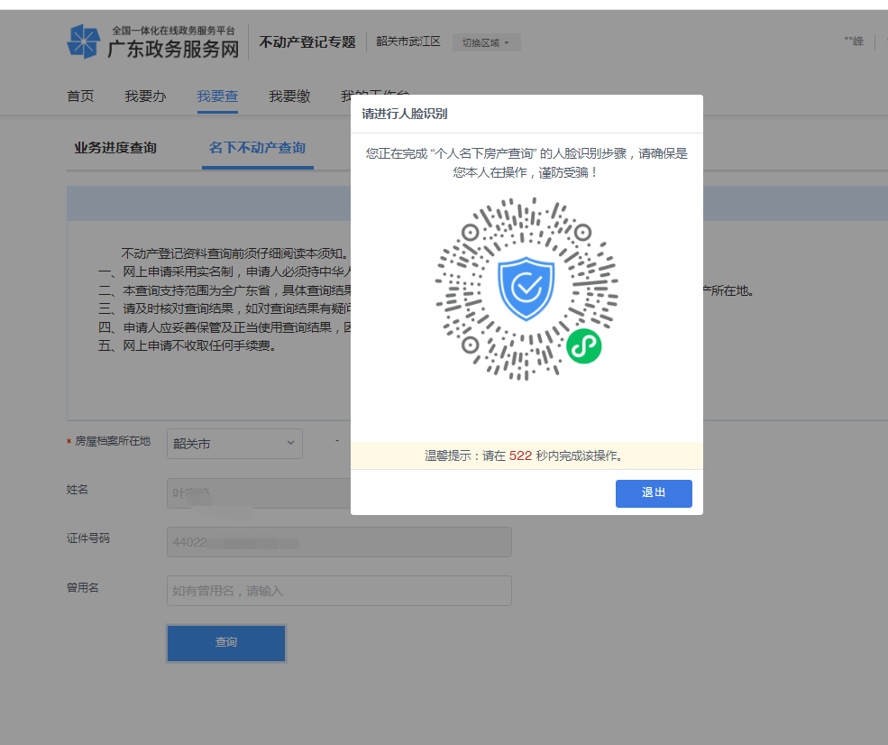This screenshot has width=888, height=745.
Task: Click the 不动产登记专题 header link
Action: [x=307, y=41]
